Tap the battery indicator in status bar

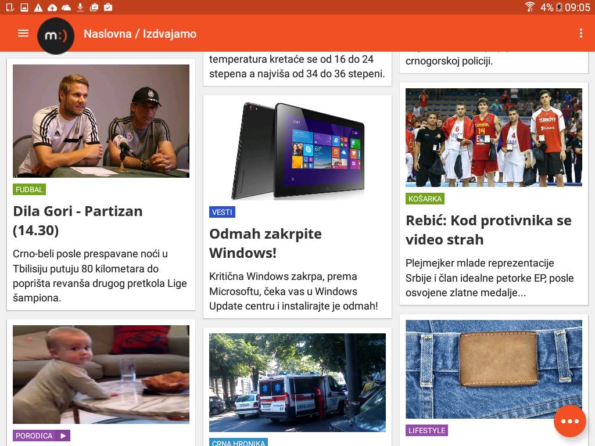[559, 7]
